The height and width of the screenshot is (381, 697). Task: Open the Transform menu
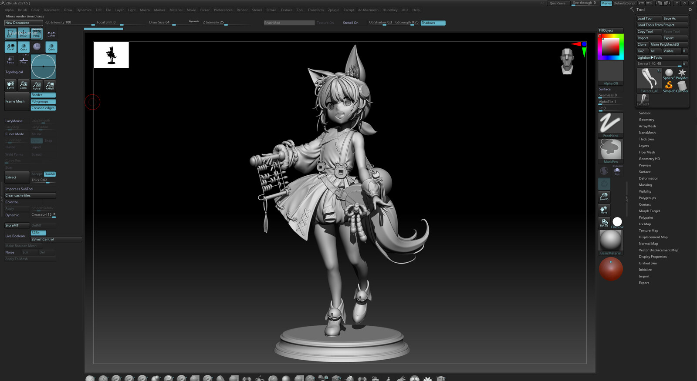pos(315,10)
